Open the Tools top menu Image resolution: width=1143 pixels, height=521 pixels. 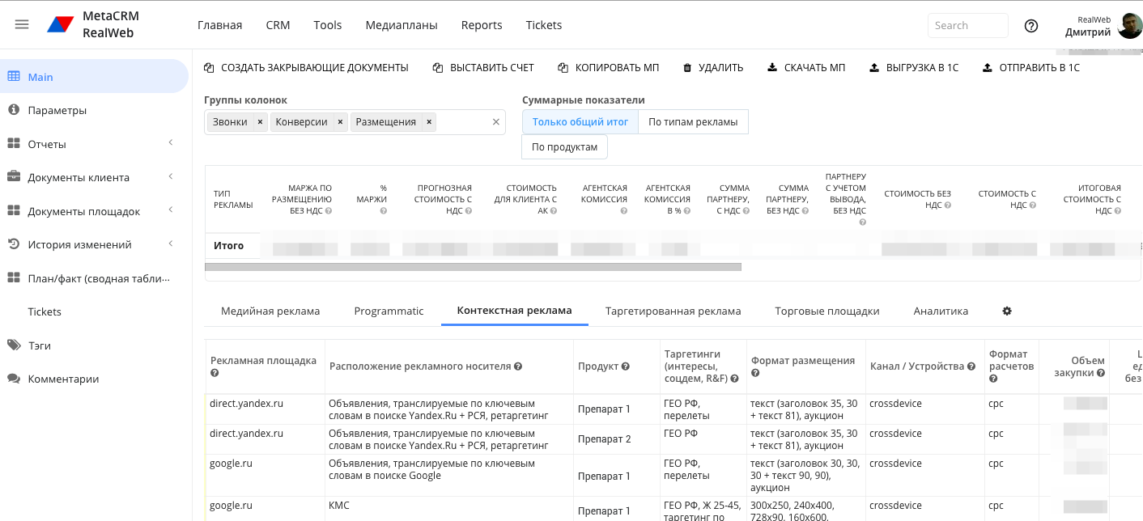pyautogui.click(x=328, y=25)
